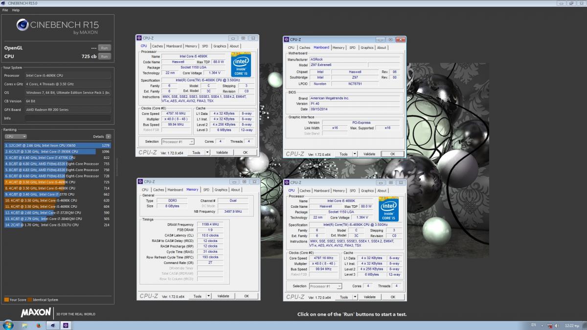Open Firefox from the taskbar
Viewport: 587px width, 330px height.
tap(39, 325)
